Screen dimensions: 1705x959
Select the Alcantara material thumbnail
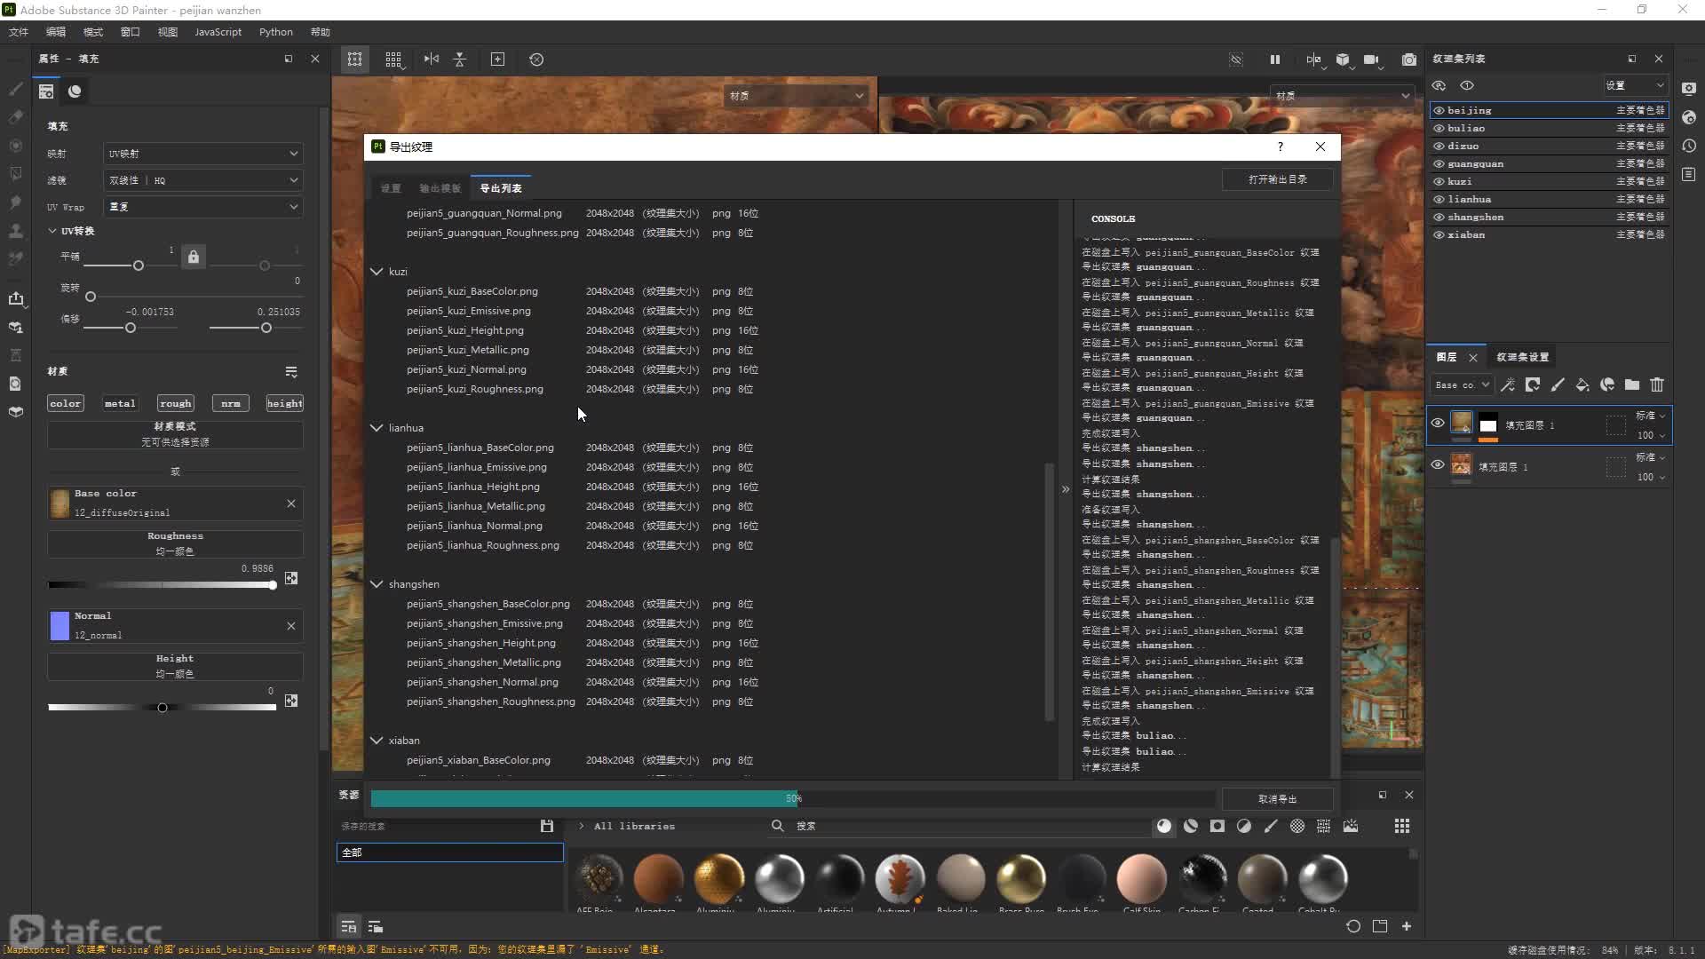point(658,878)
